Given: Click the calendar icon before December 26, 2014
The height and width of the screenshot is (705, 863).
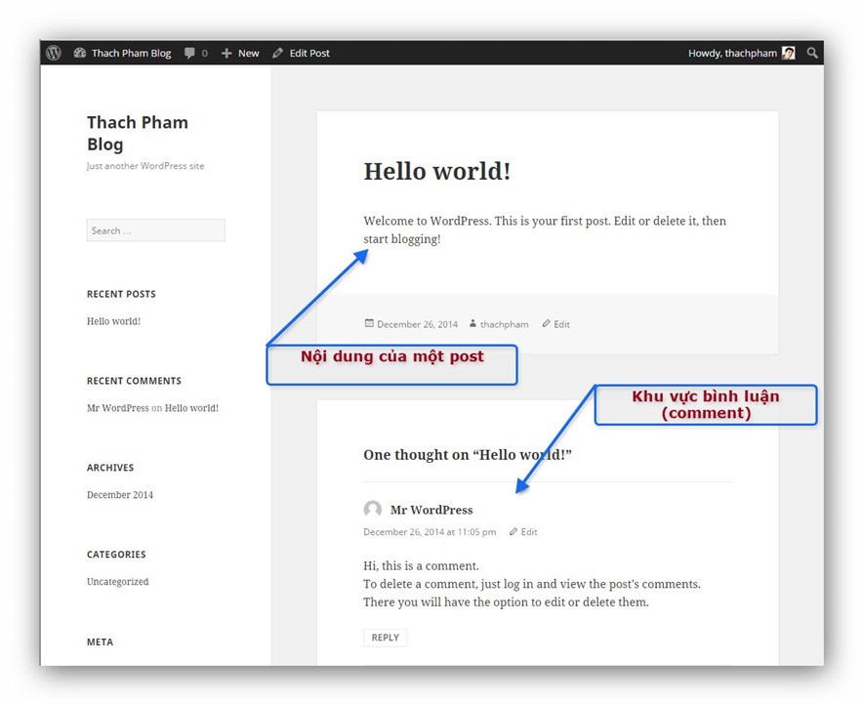Looking at the screenshot, I should [369, 323].
